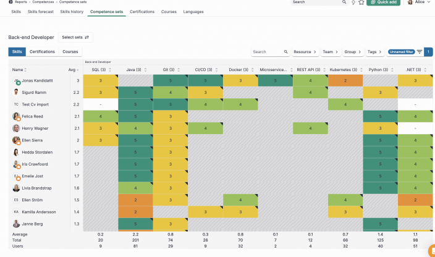This screenshot has height=257, width=435.
Task: Switch to the Skills forecast tab
Action: (x=41, y=12)
